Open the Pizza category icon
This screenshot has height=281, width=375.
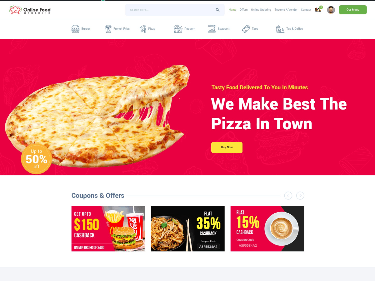(143, 29)
